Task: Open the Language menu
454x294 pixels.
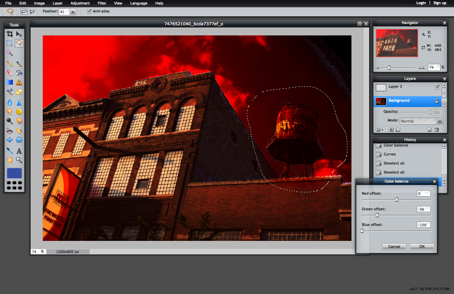Action: pyautogui.click(x=139, y=3)
